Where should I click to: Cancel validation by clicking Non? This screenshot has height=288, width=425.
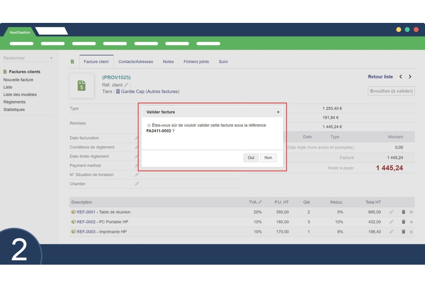coord(268,158)
